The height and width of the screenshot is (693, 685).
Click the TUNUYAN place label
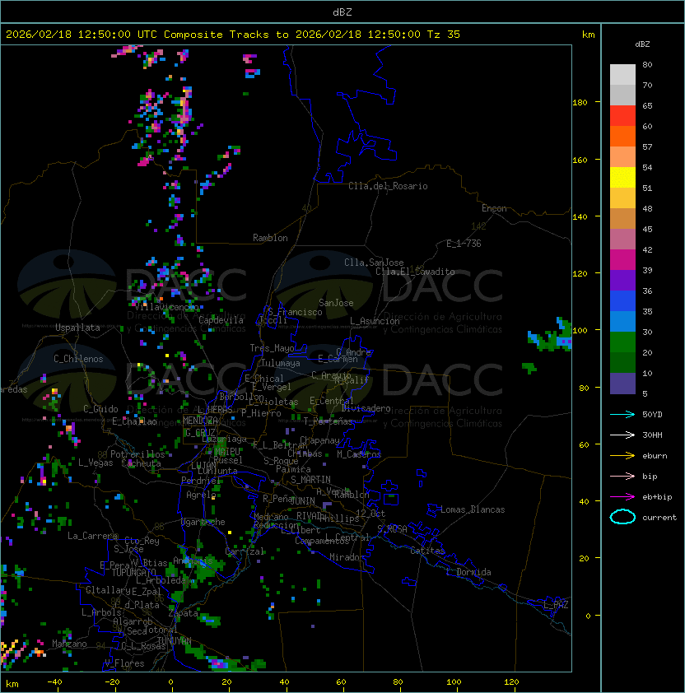click(x=175, y=641)
